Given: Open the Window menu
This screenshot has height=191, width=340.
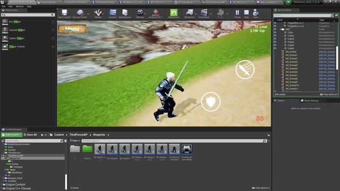Looking at the screenshot, I should [20, 6].
